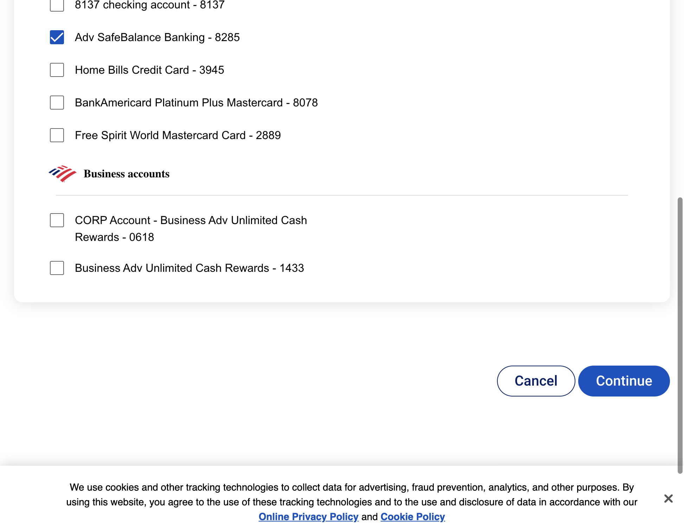Click the Continue button
The width and height of the screenshot is (684, 531).
point(624,381)
